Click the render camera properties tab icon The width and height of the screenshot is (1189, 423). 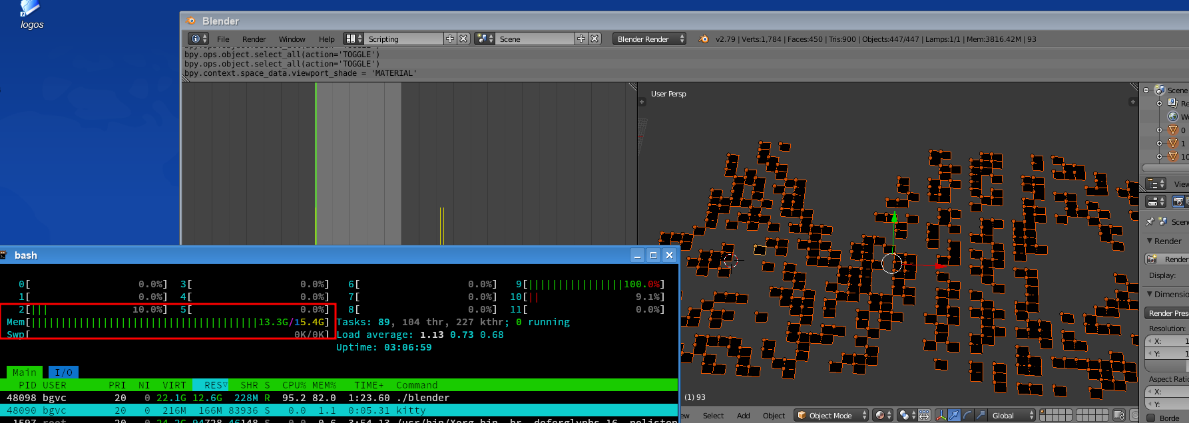pyautogui.click(x=1178, y=201)
